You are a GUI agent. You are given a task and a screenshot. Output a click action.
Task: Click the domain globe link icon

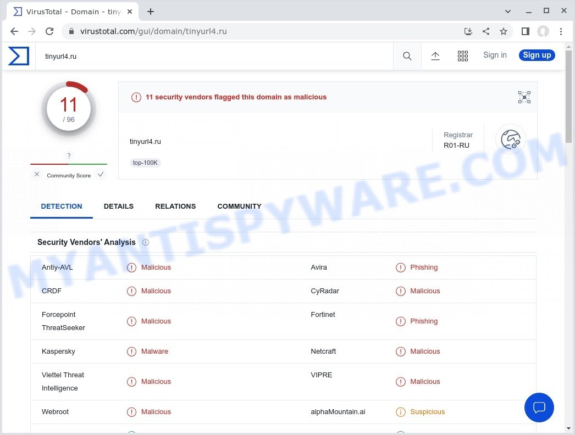[x=511, y=140]
